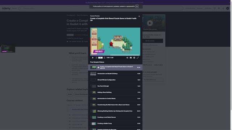Play the course preview video
The image size is (232, 130).
(93, 58)
